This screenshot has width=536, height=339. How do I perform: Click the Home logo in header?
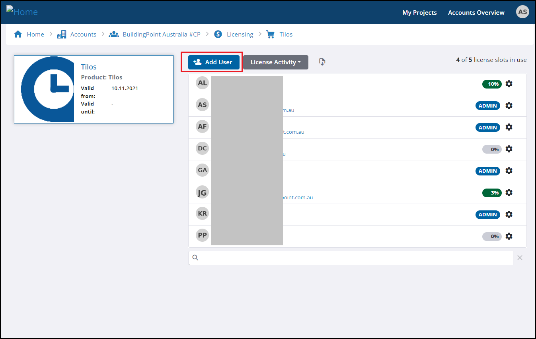pos(22,11)
